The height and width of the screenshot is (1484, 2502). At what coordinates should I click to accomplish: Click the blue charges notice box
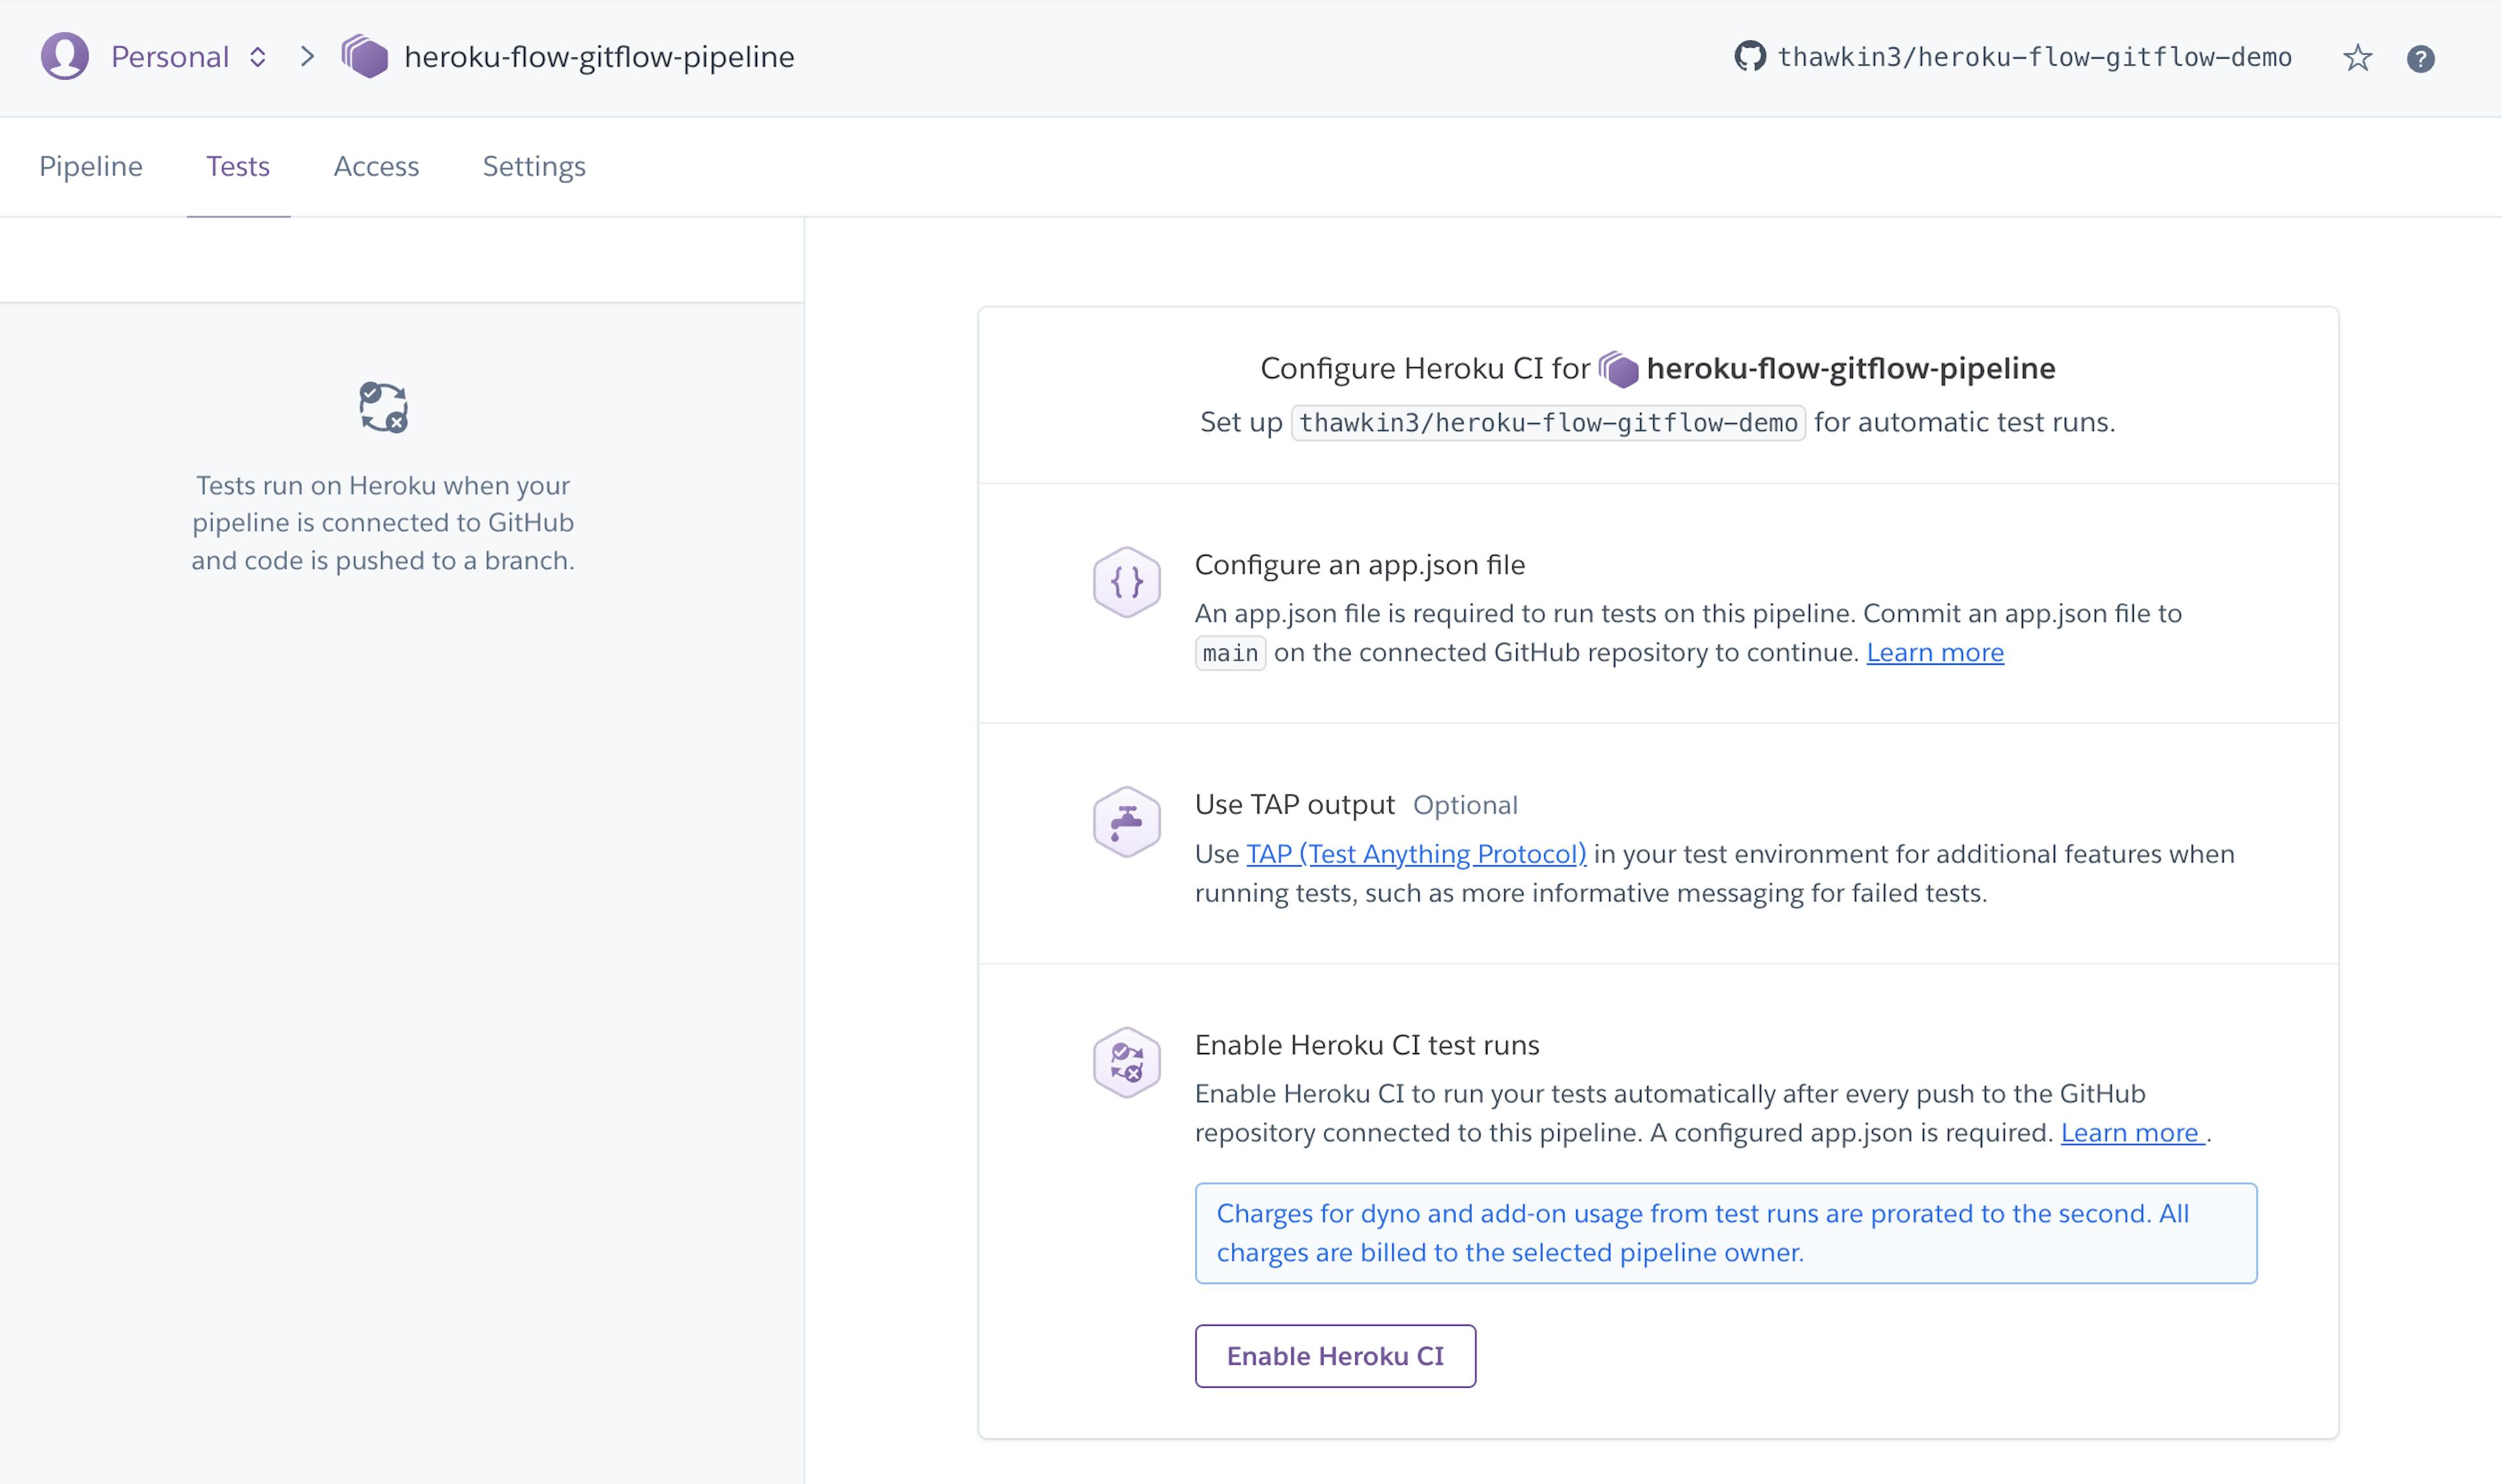(x=1725, y=1232)
